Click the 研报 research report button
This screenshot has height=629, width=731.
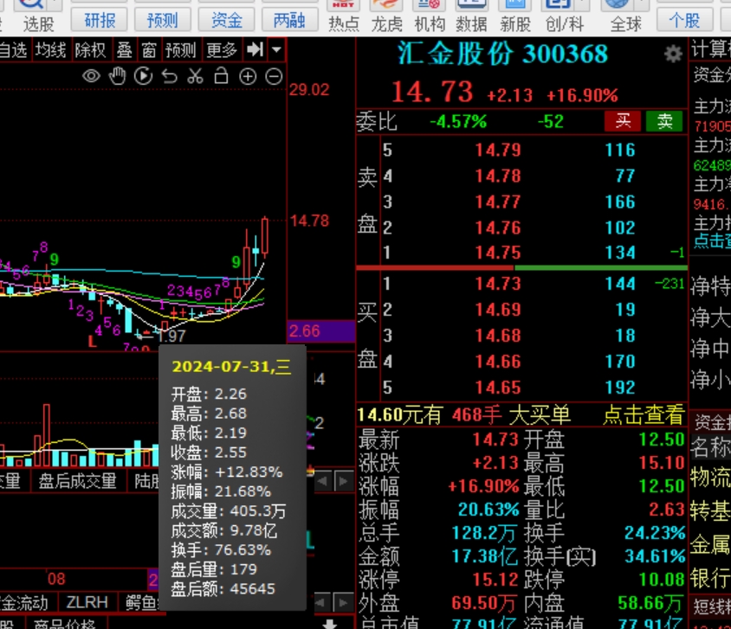(x=100, y=20)
